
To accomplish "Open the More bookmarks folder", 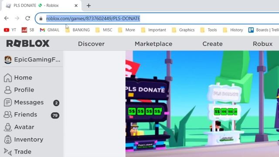I will 126,30.
